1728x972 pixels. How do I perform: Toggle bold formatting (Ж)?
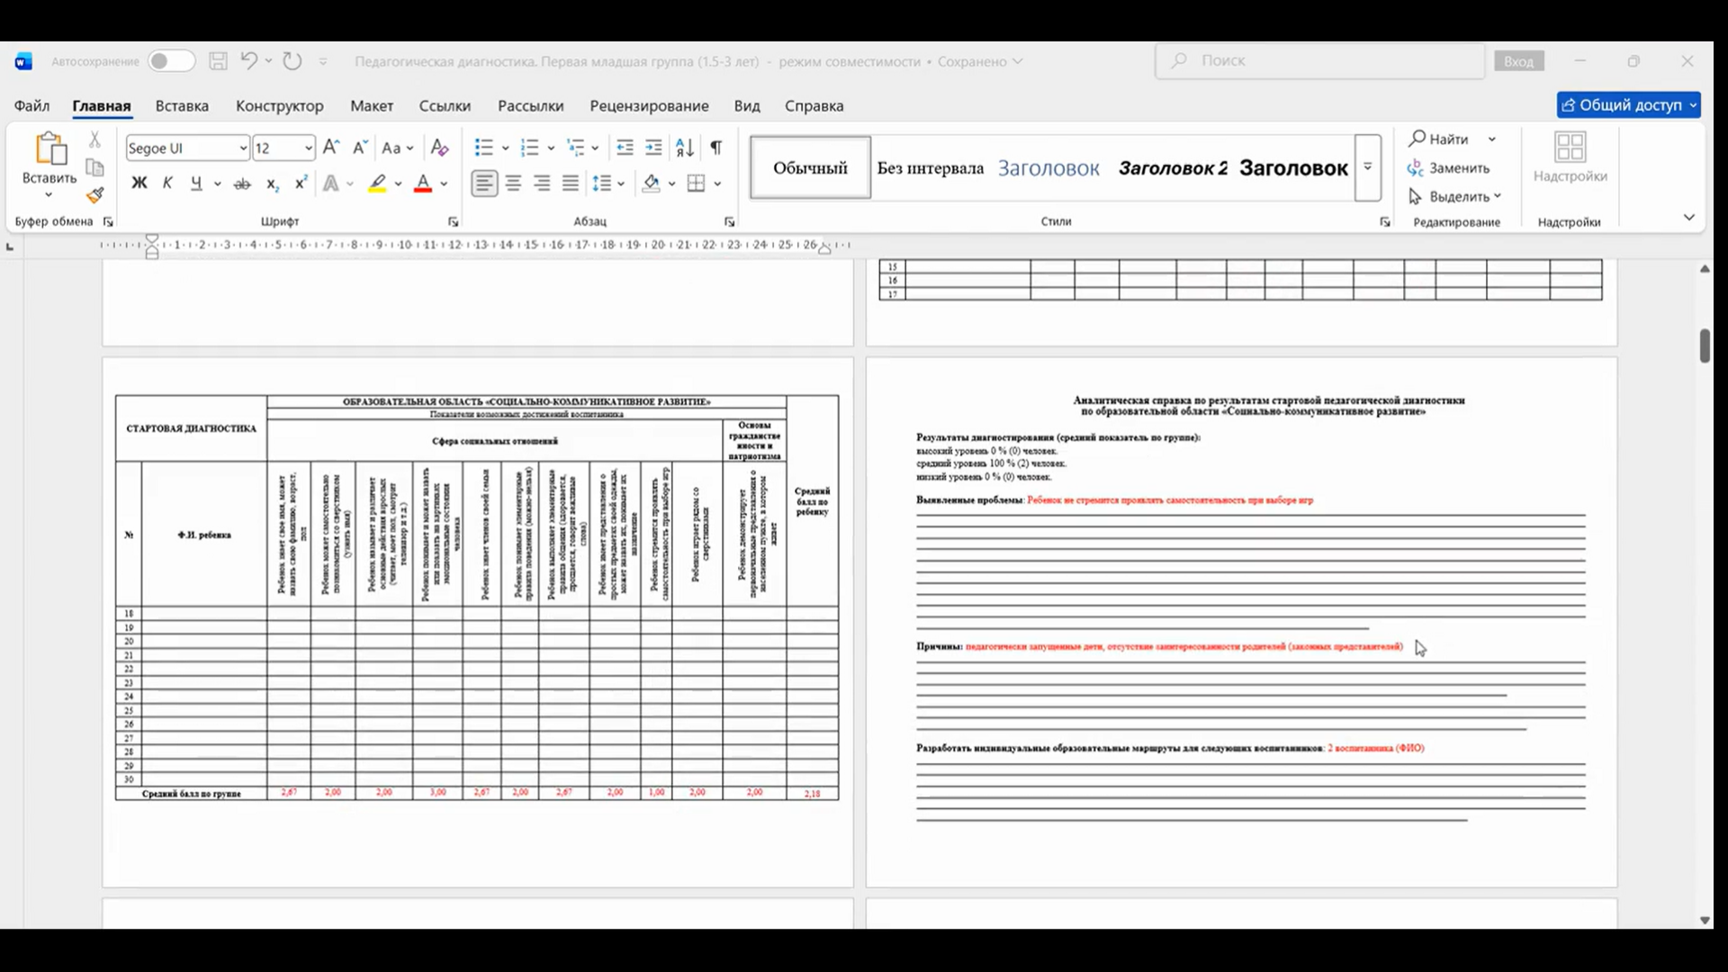(139, 184)
